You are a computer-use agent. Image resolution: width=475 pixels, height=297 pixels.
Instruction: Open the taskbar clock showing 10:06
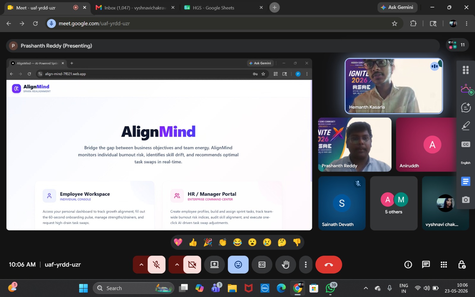coord(456,288)
